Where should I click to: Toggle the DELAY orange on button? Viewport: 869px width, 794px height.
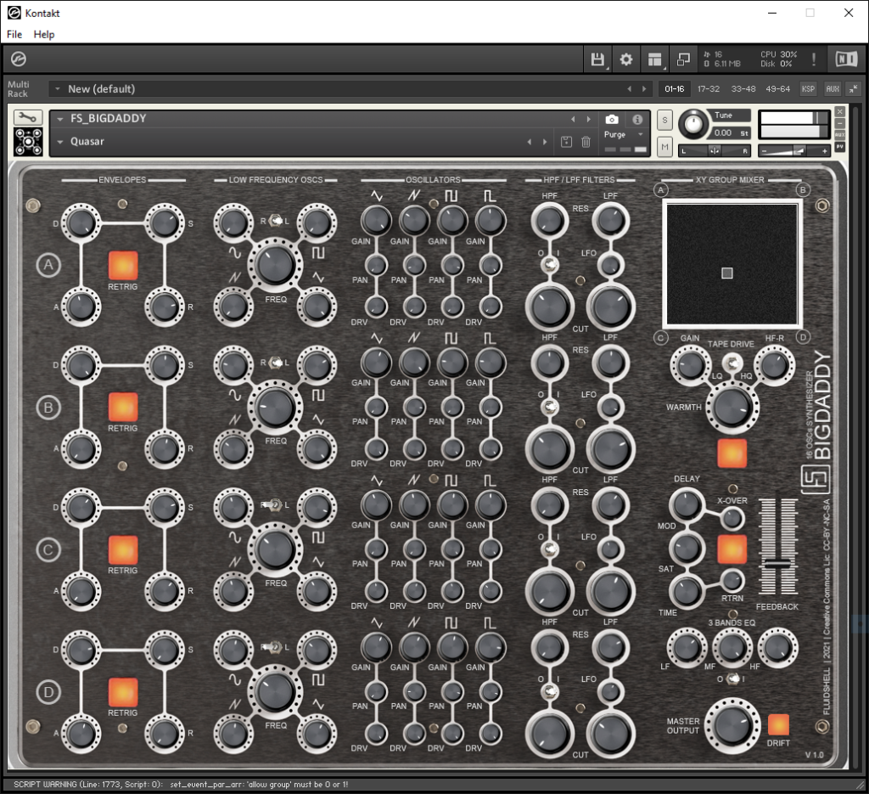(x=732, y=549)
